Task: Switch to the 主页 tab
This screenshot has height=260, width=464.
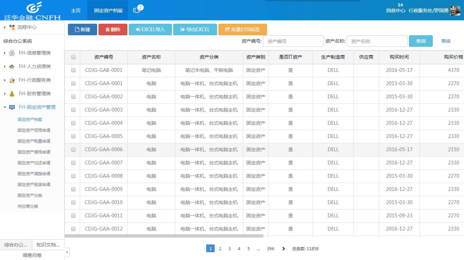Action: pos(75,10)
